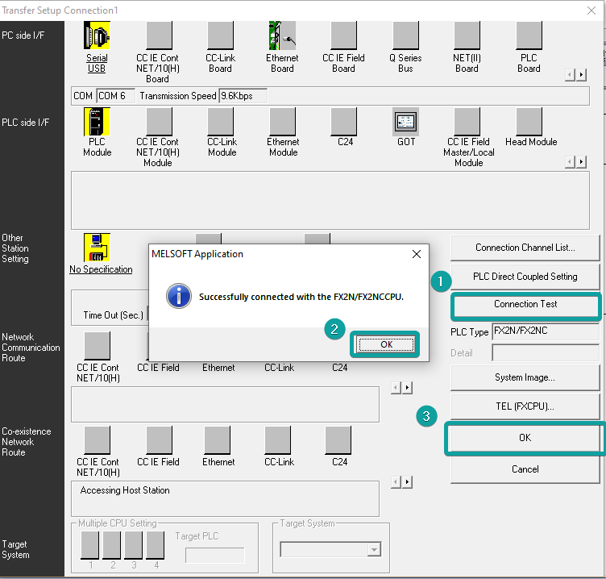Confirm Transfer Setup with the OK button
The height and width of the screenshot is (579, 606).
[525, 438]
